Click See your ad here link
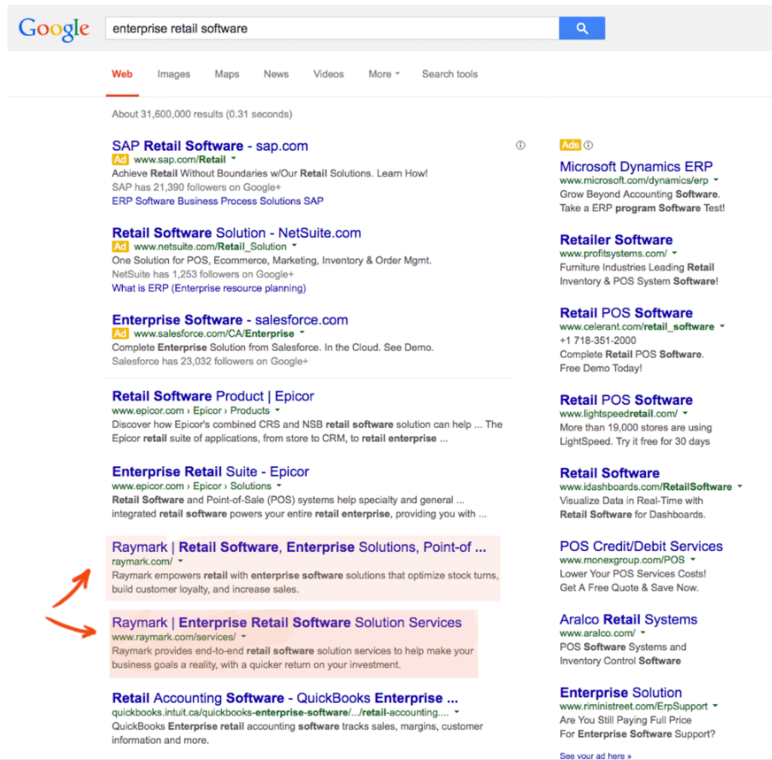The width and height of the screenshot is (772, 760). click(x=596, y=755)
